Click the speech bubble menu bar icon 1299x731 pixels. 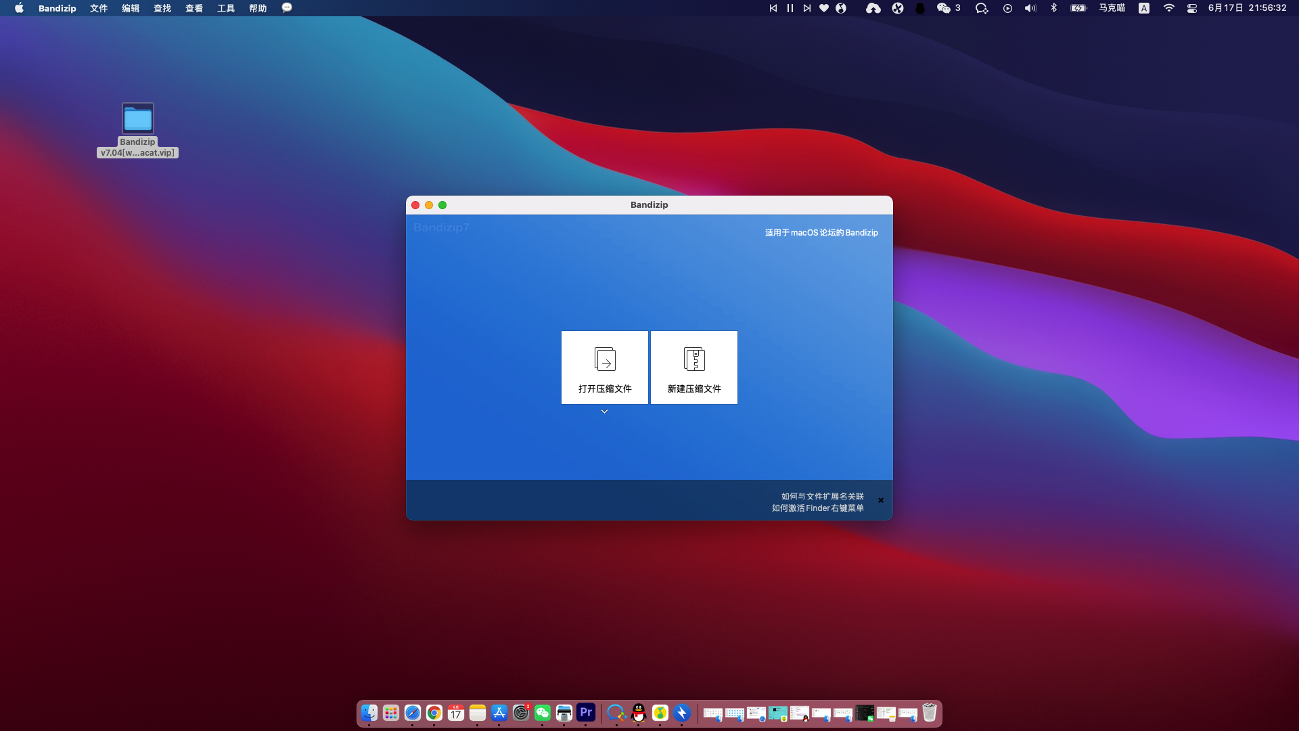287,8
